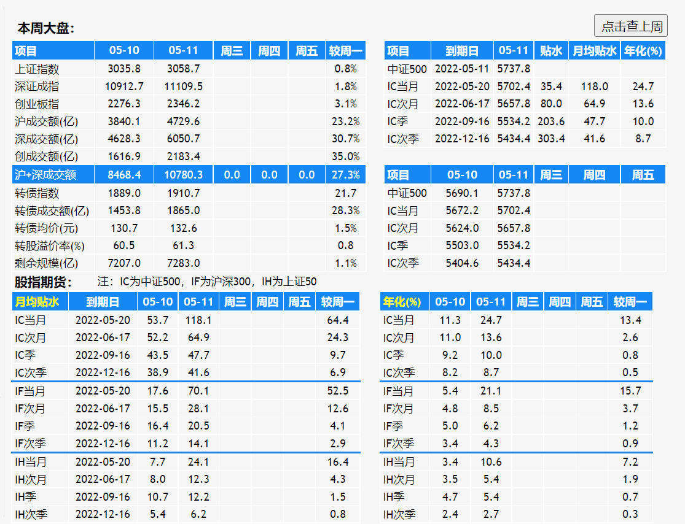685x524 pixels.
Task: Click the 创业板指 row label
Action: (x=37, y=104)
